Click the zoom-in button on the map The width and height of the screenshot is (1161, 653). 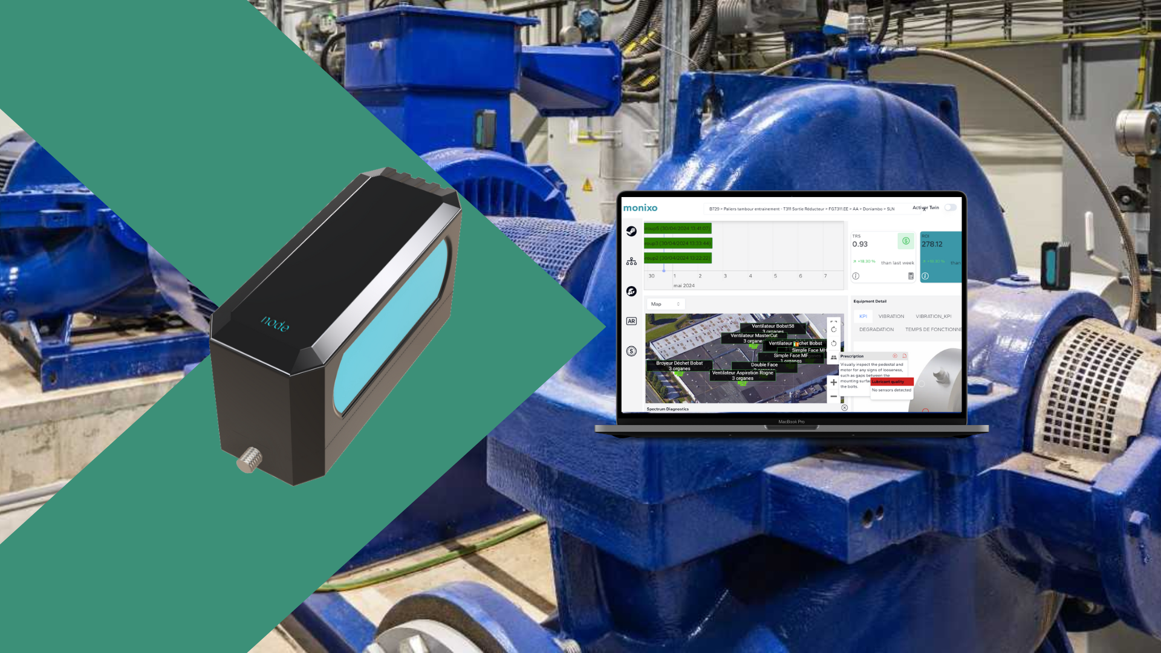[833, 383]
